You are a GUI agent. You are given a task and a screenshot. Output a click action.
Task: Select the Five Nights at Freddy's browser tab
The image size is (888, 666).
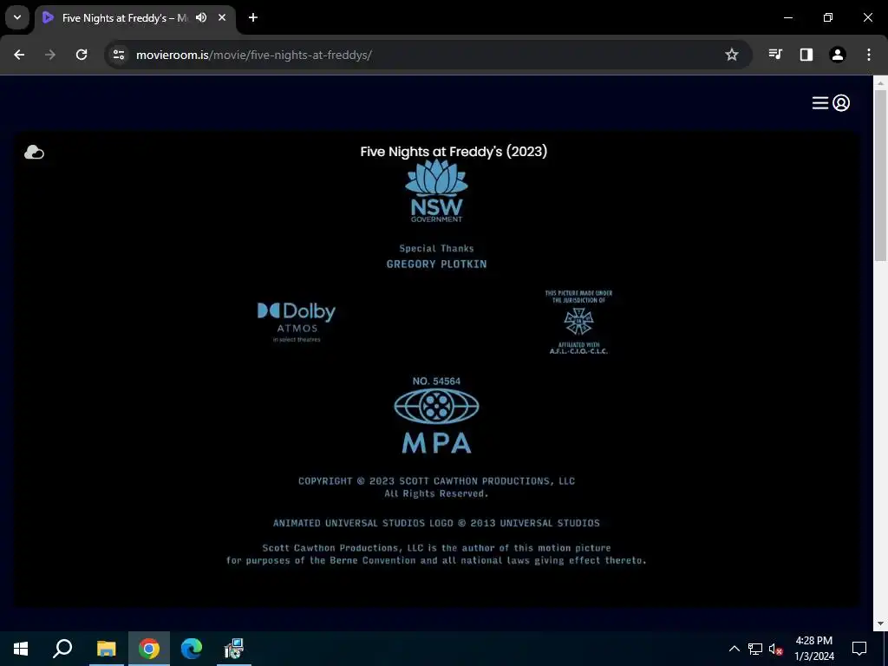click(134, 18)
